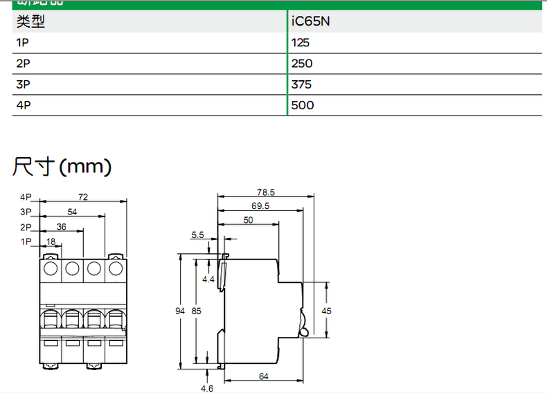Click the 尺寸 (mm) section heading
This screenshot has height=393, width=547.
62,166
